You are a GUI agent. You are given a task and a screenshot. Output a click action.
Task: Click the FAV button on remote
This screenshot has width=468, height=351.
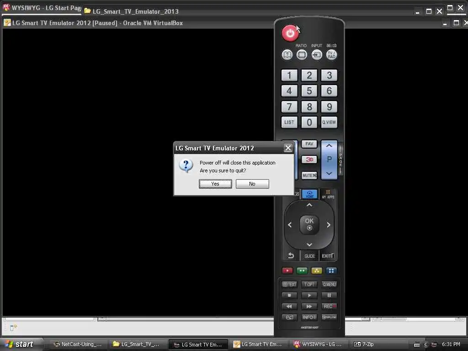(309, 144)
